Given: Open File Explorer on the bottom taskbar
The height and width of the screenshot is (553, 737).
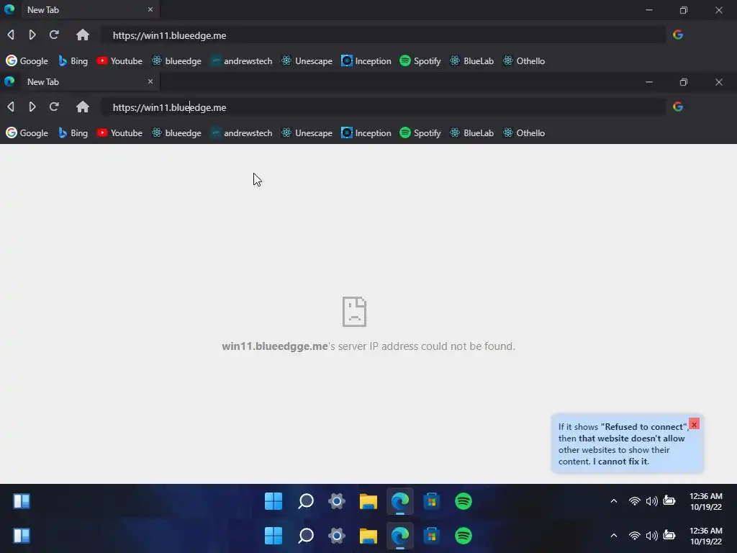Looking at the screenshot, I should tap(368, 535).
